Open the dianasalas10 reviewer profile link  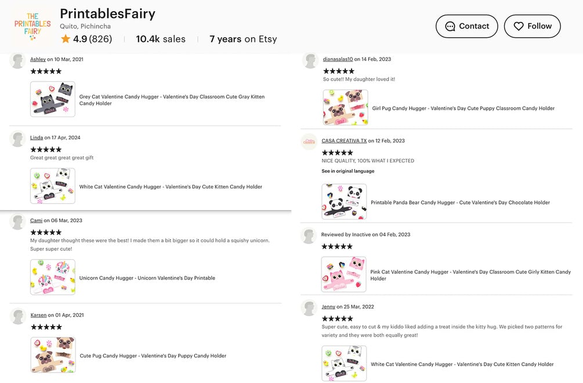coord(338,59)
